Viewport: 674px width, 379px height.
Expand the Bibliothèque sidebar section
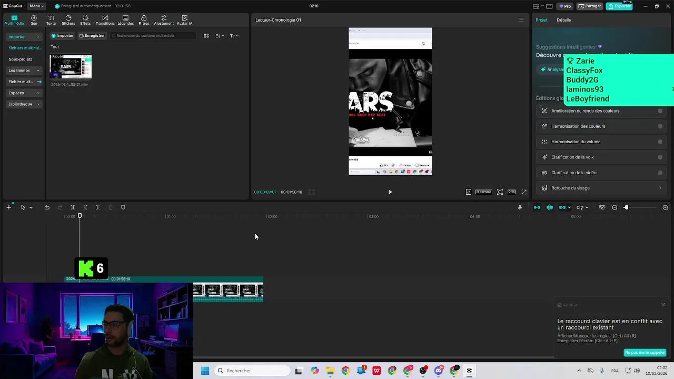click(38, 104)
